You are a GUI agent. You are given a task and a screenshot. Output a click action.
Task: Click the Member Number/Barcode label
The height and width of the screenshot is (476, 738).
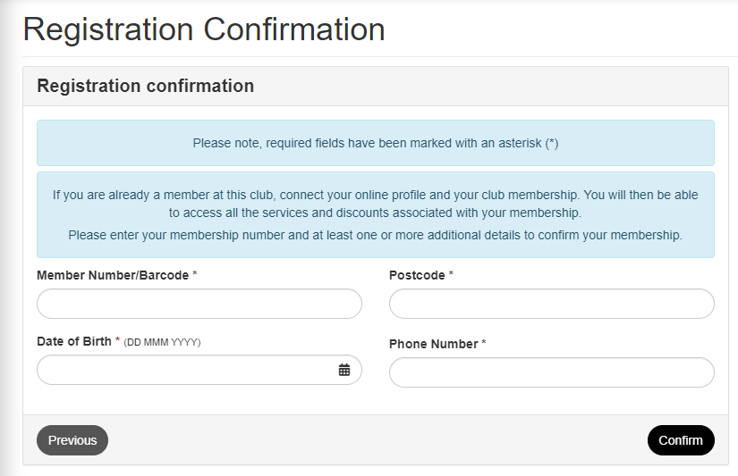click(x=113, y=275)
